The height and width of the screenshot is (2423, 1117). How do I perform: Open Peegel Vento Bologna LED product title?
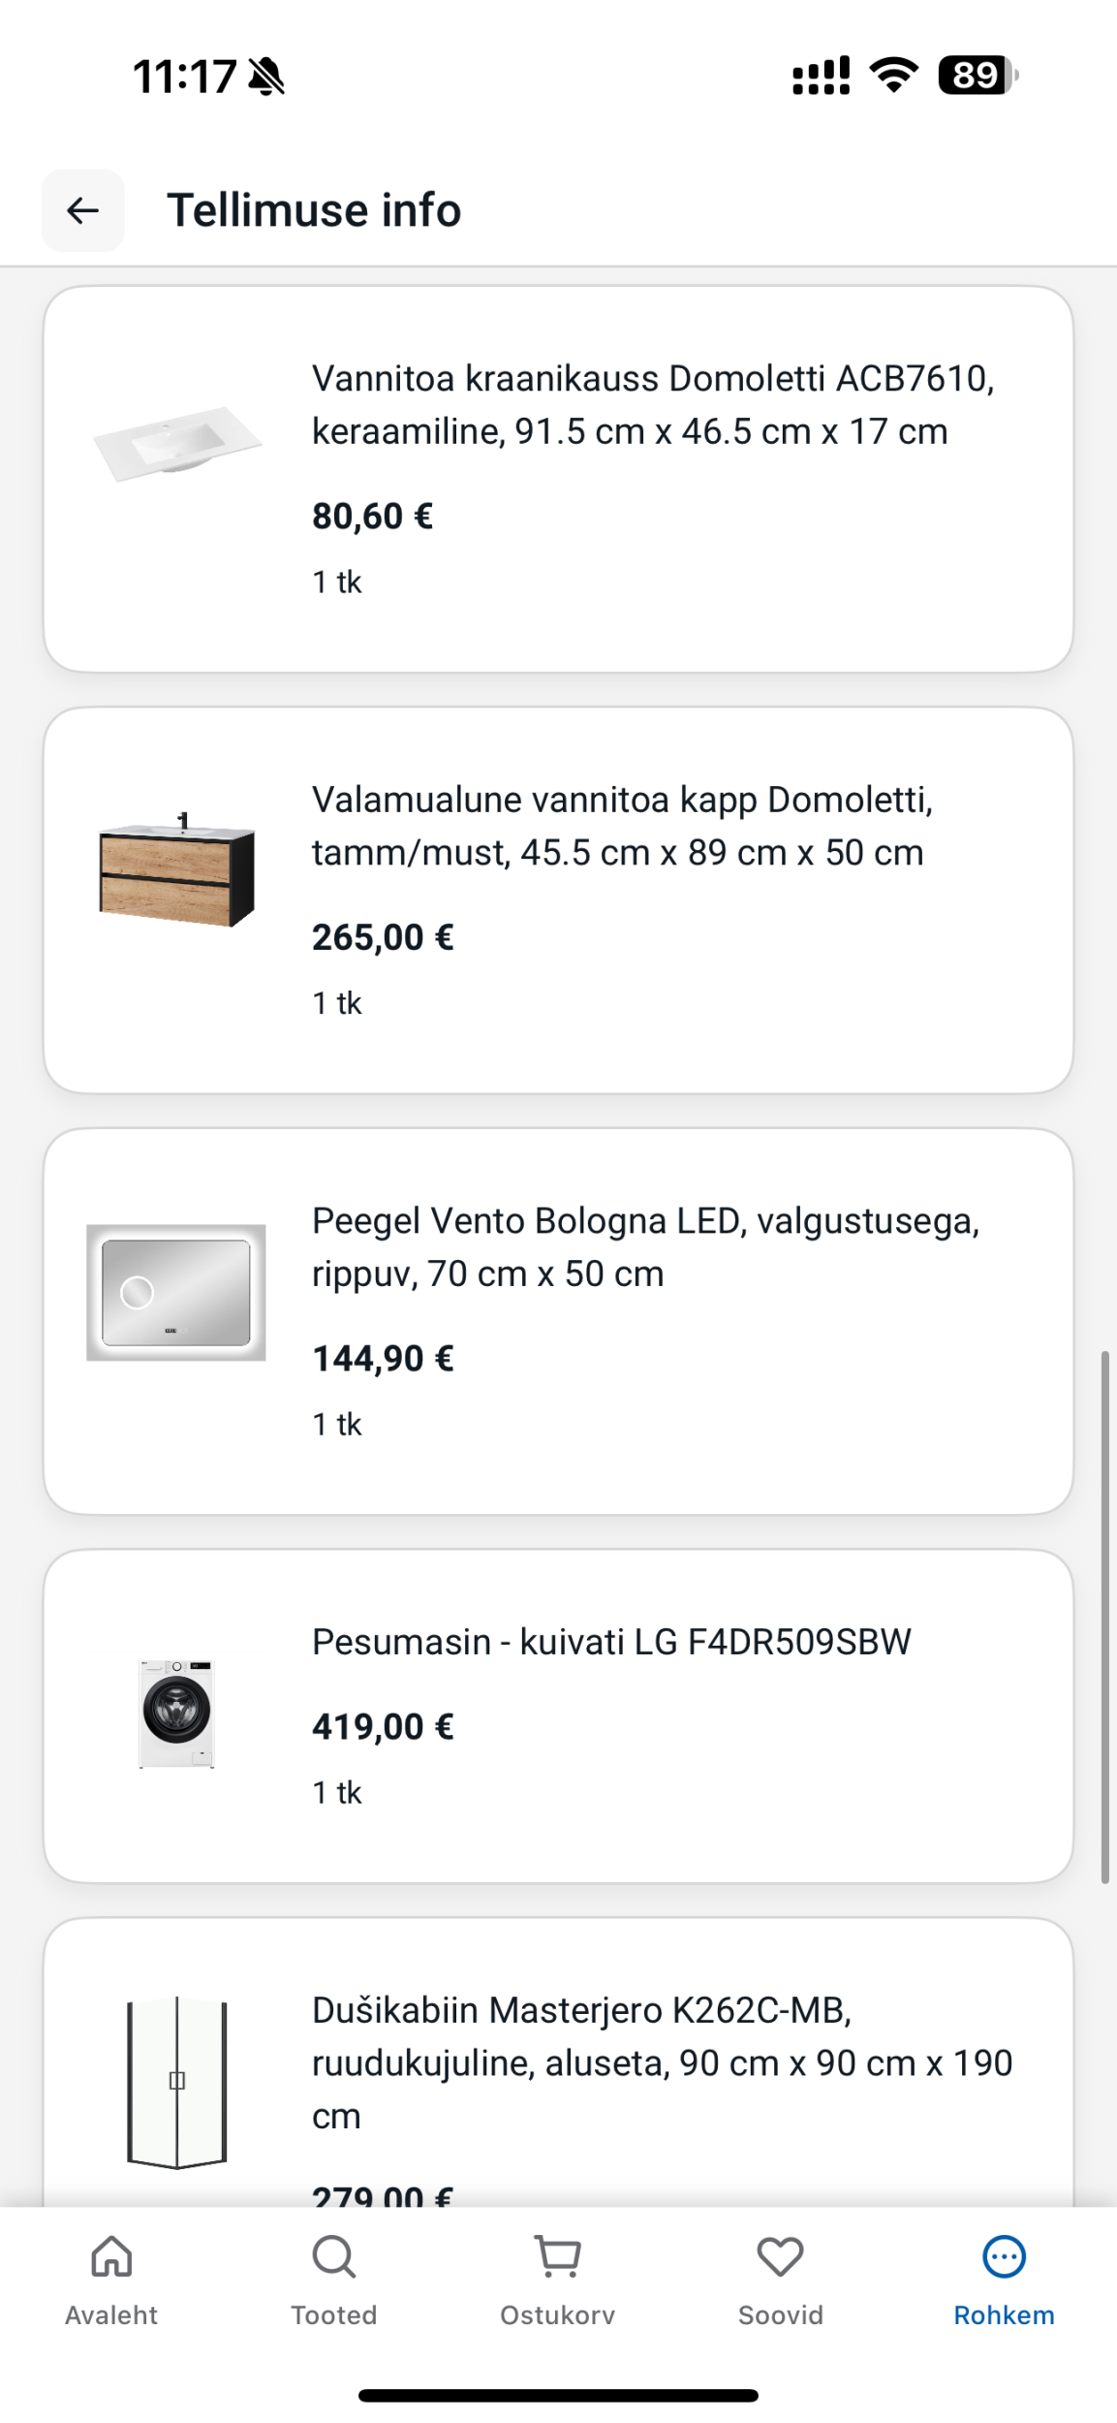pos(645,1246)
